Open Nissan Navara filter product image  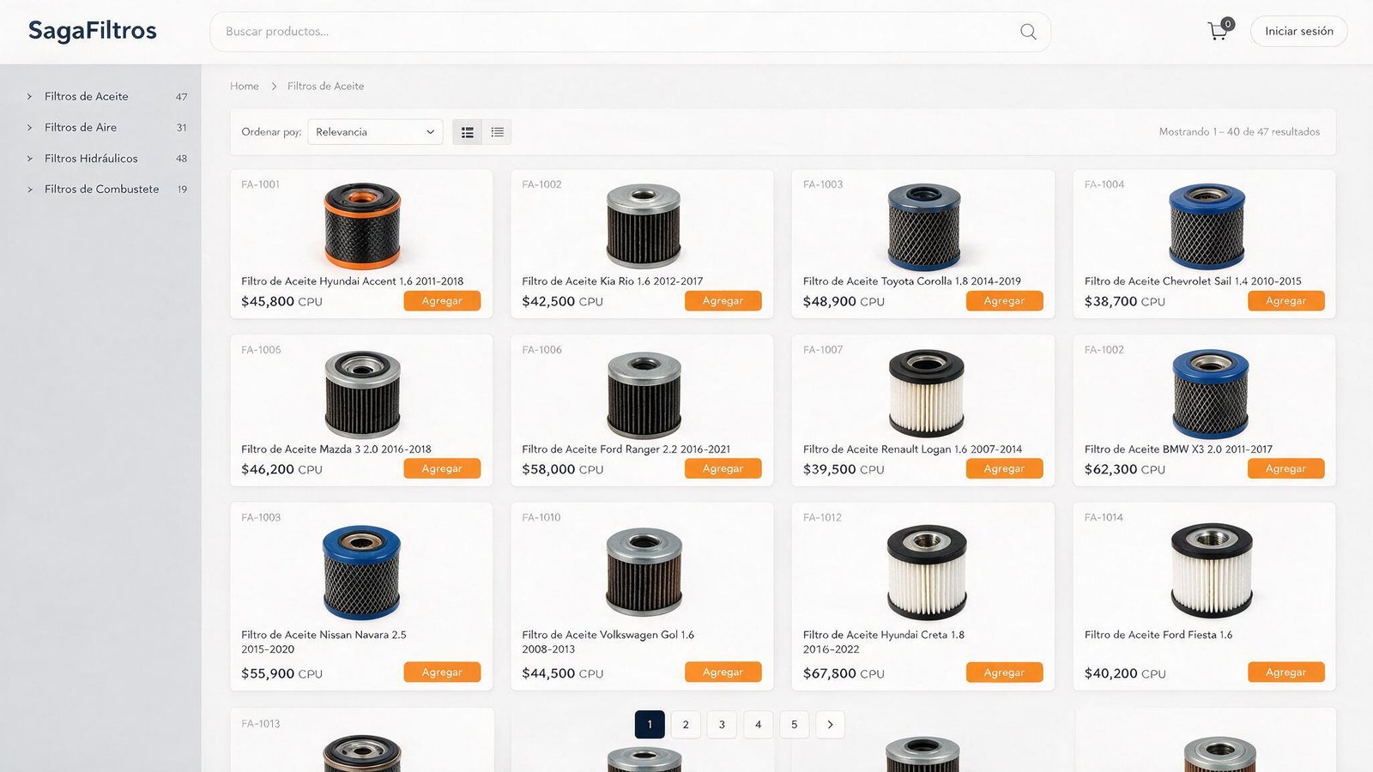(361, 572)
